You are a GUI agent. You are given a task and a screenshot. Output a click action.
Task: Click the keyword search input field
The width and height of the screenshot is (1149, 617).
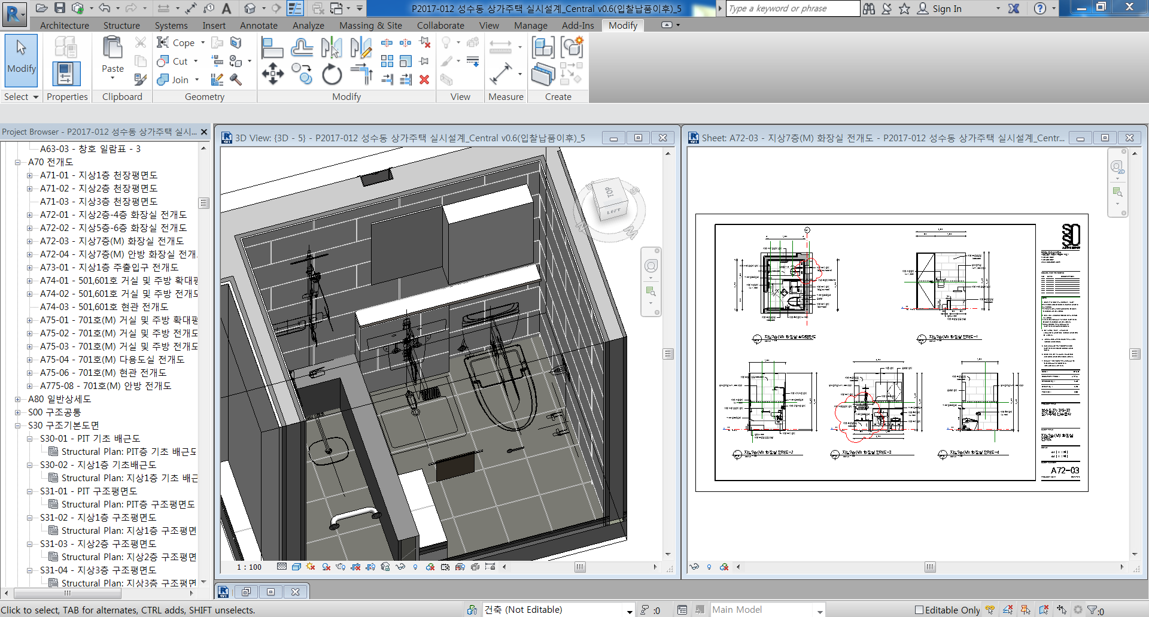(x=792, y=8)
